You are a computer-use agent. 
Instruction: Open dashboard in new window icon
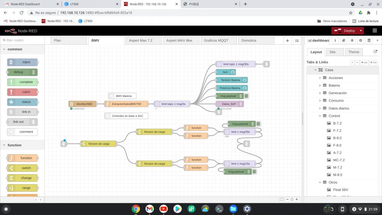(x=376, y=52)
